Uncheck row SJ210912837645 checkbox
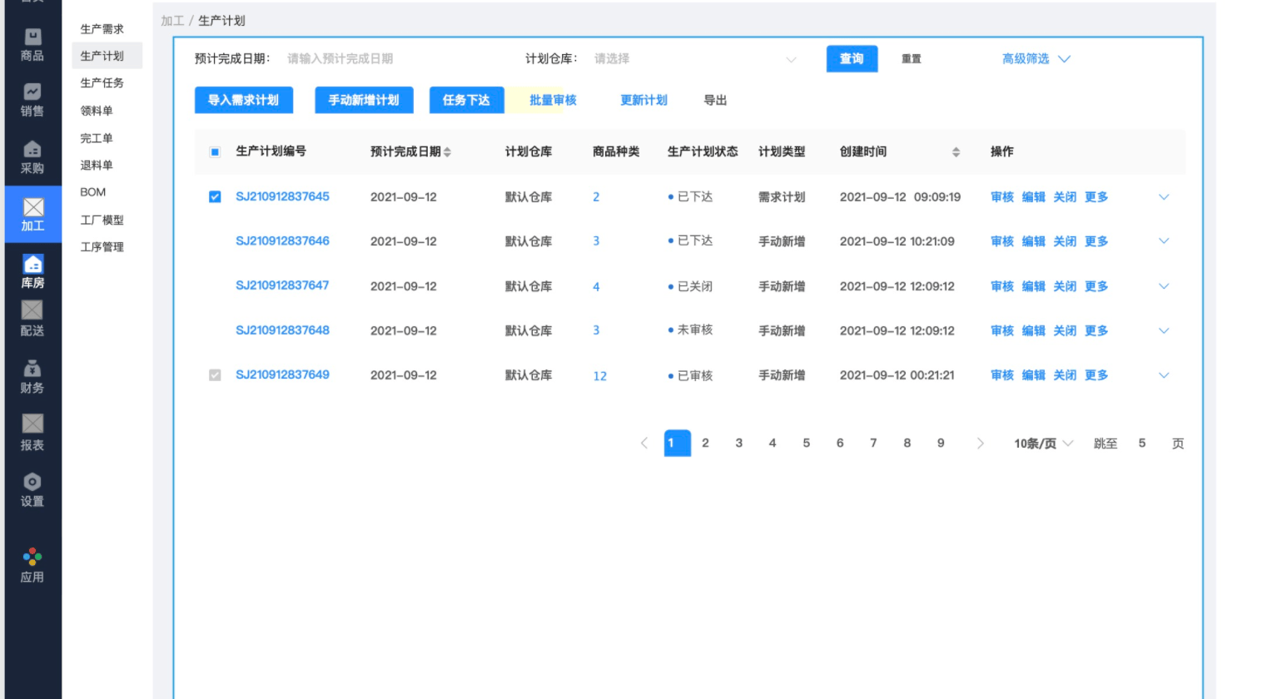The image size is (1262, 699). [215, 197]
